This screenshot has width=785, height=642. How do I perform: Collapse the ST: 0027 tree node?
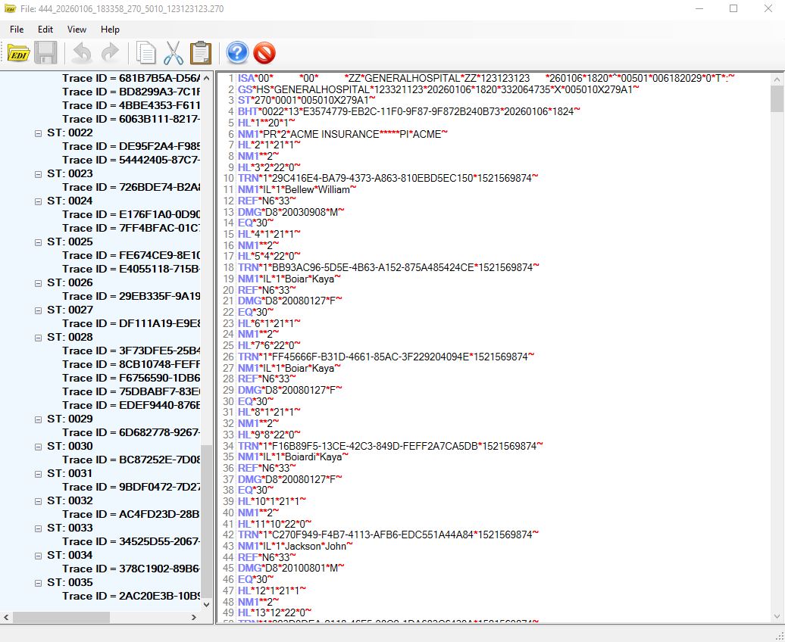tap(38, 310)
